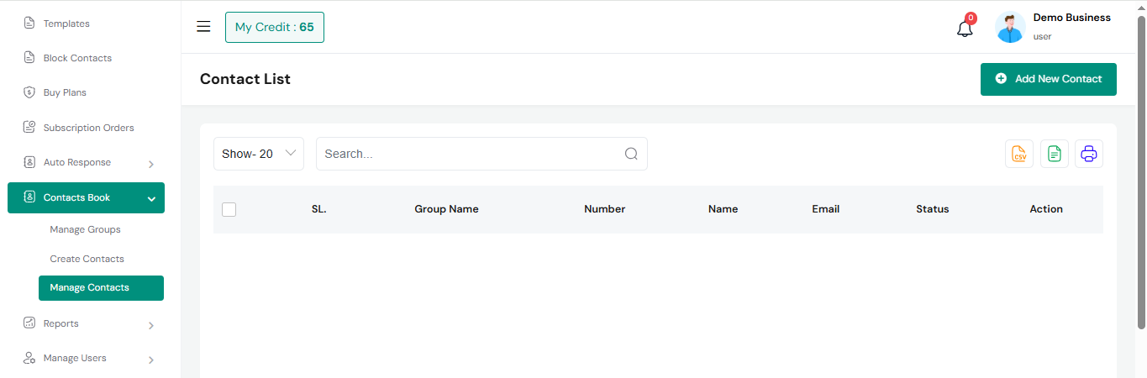Image resolution: width=1147 pixels, height=378 pixels.
Task: Click the user profile avatar
Action: (x=1010, y=28)
